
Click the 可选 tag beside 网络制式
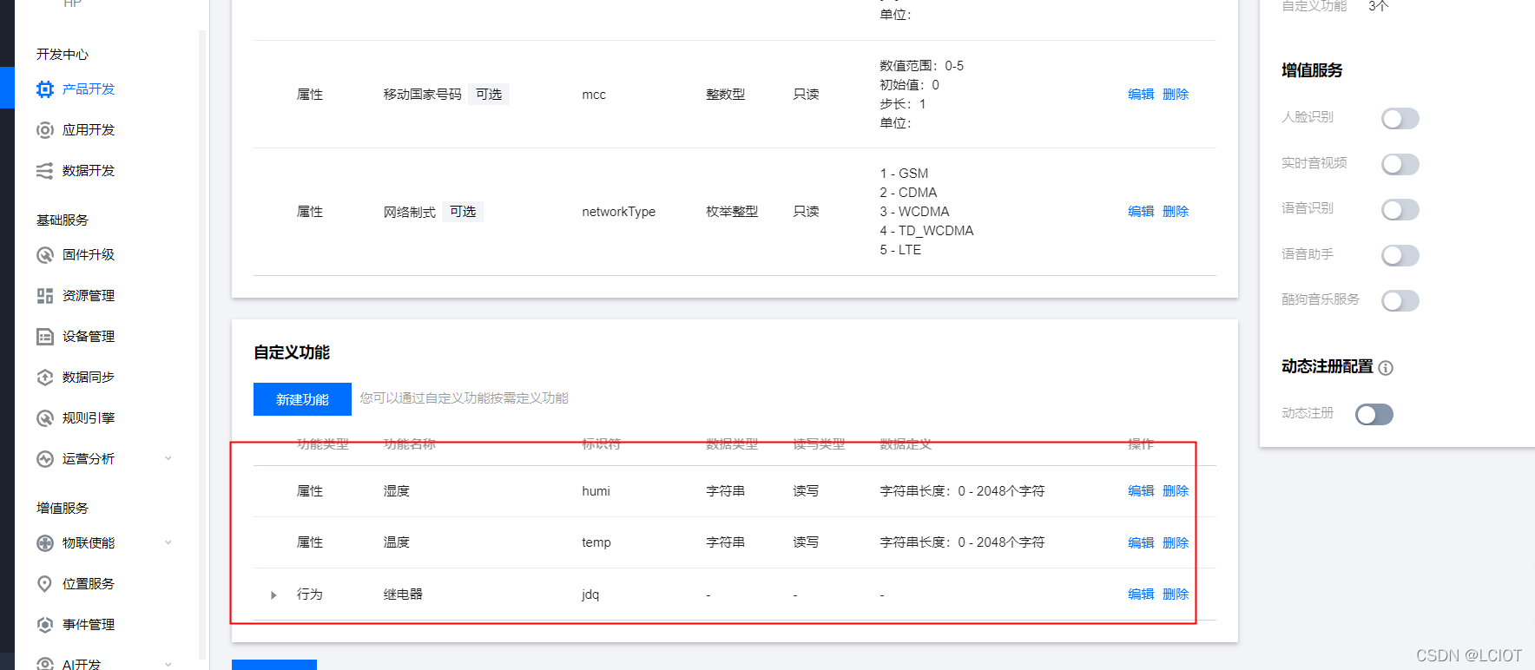463,212
